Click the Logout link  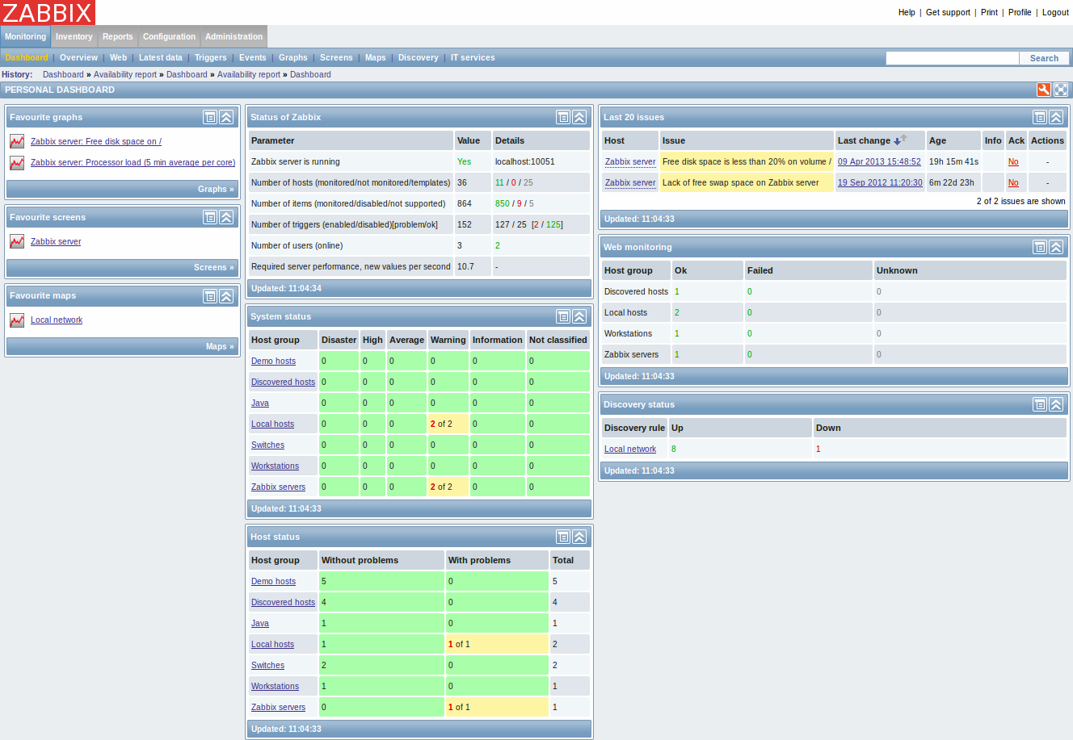[1055, 12]
